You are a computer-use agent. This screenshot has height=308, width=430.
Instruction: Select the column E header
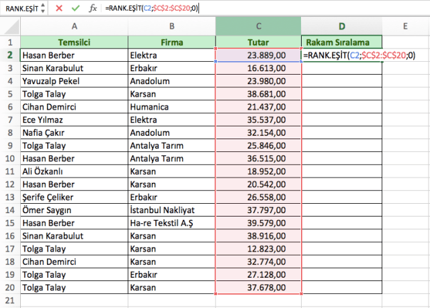tap(405, 26)
